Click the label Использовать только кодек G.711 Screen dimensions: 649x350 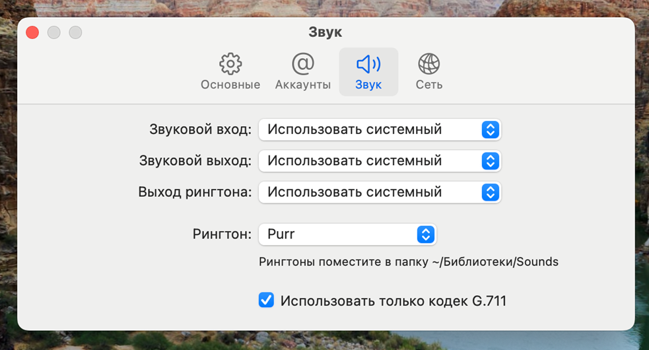[393, 301]
